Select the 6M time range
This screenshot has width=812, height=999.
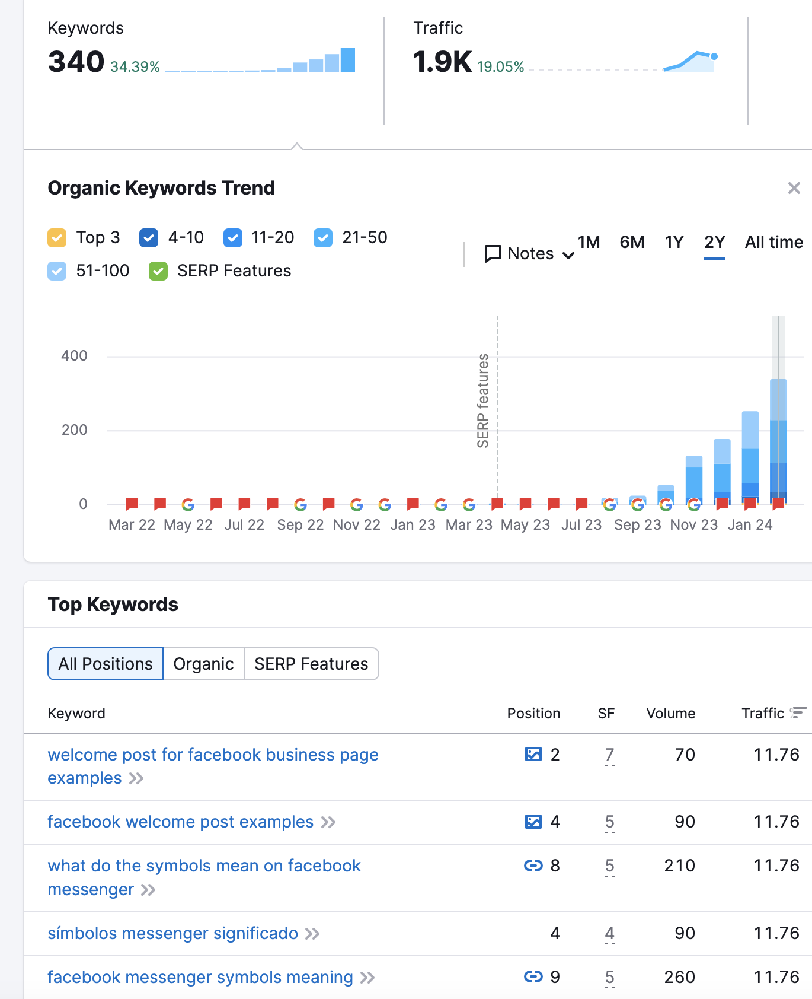[x=632, y=242]
